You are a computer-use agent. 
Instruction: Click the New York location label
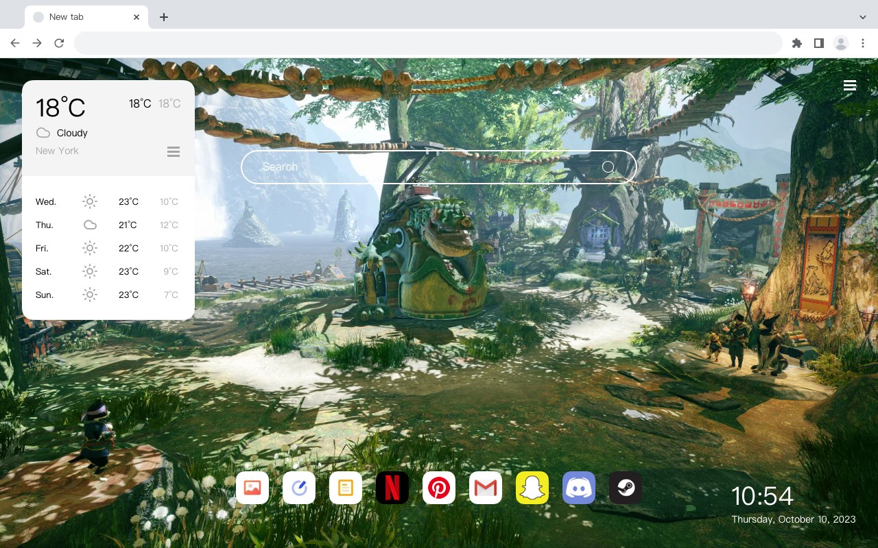[57, 151]
